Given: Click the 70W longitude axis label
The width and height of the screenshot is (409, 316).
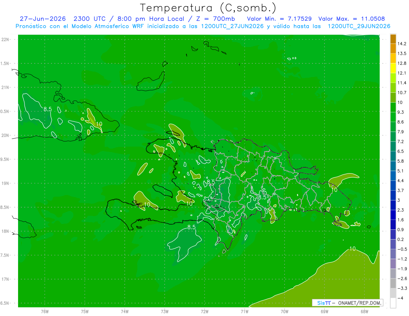Looking at the screenshot, I should tap(284, 311).
